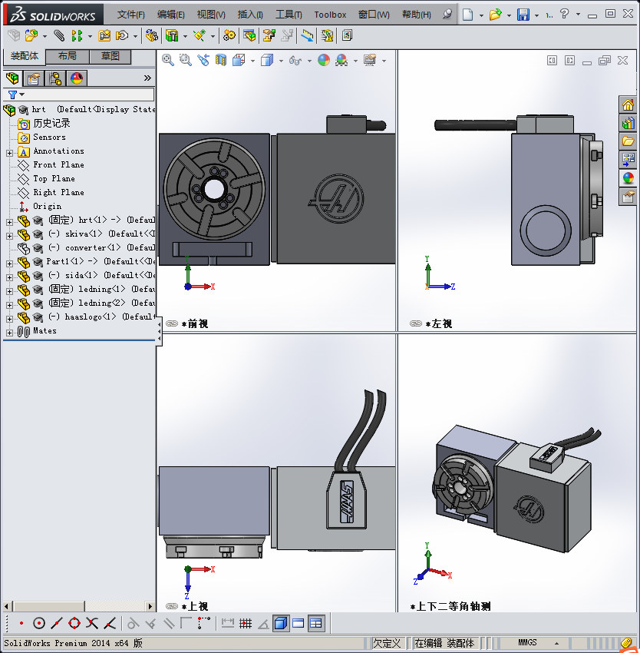Click the Edit Appearance color ball icon
This screenshot has height=653, width=640.
tap(323, 60)
